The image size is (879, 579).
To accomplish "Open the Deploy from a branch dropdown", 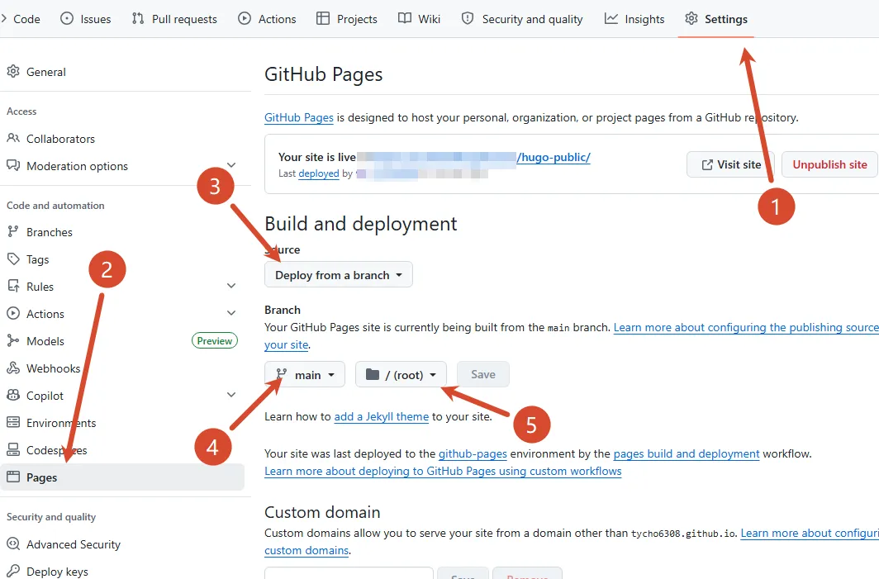I will tap(339, 275).
